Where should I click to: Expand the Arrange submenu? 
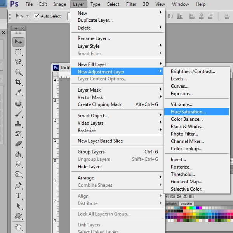161,177
